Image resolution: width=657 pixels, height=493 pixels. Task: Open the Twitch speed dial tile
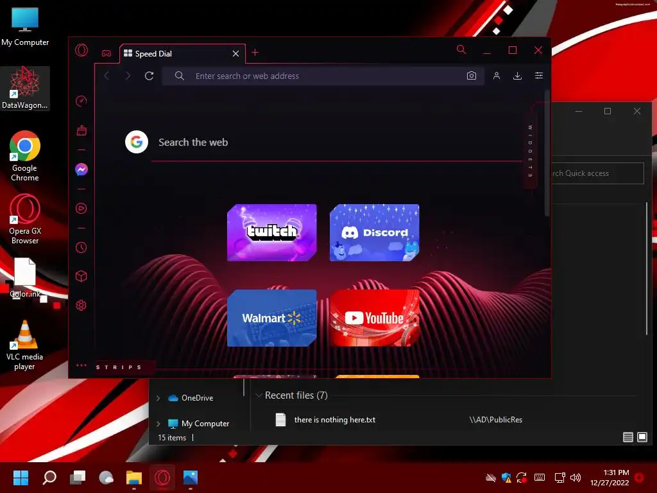(271, 232)
